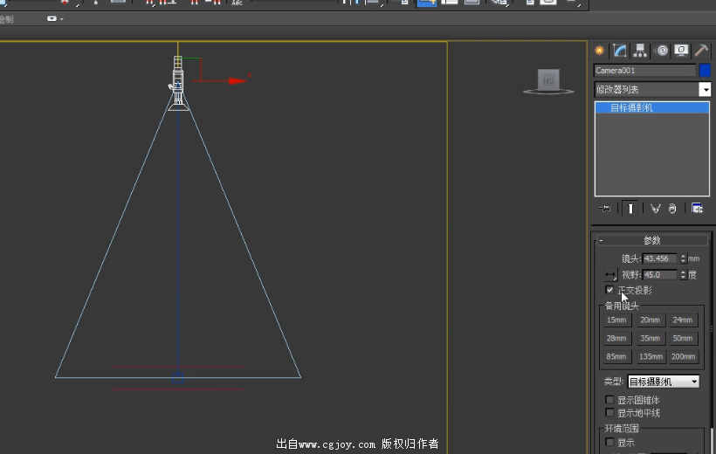Enable the 显示地平线 checkbox

609,413
